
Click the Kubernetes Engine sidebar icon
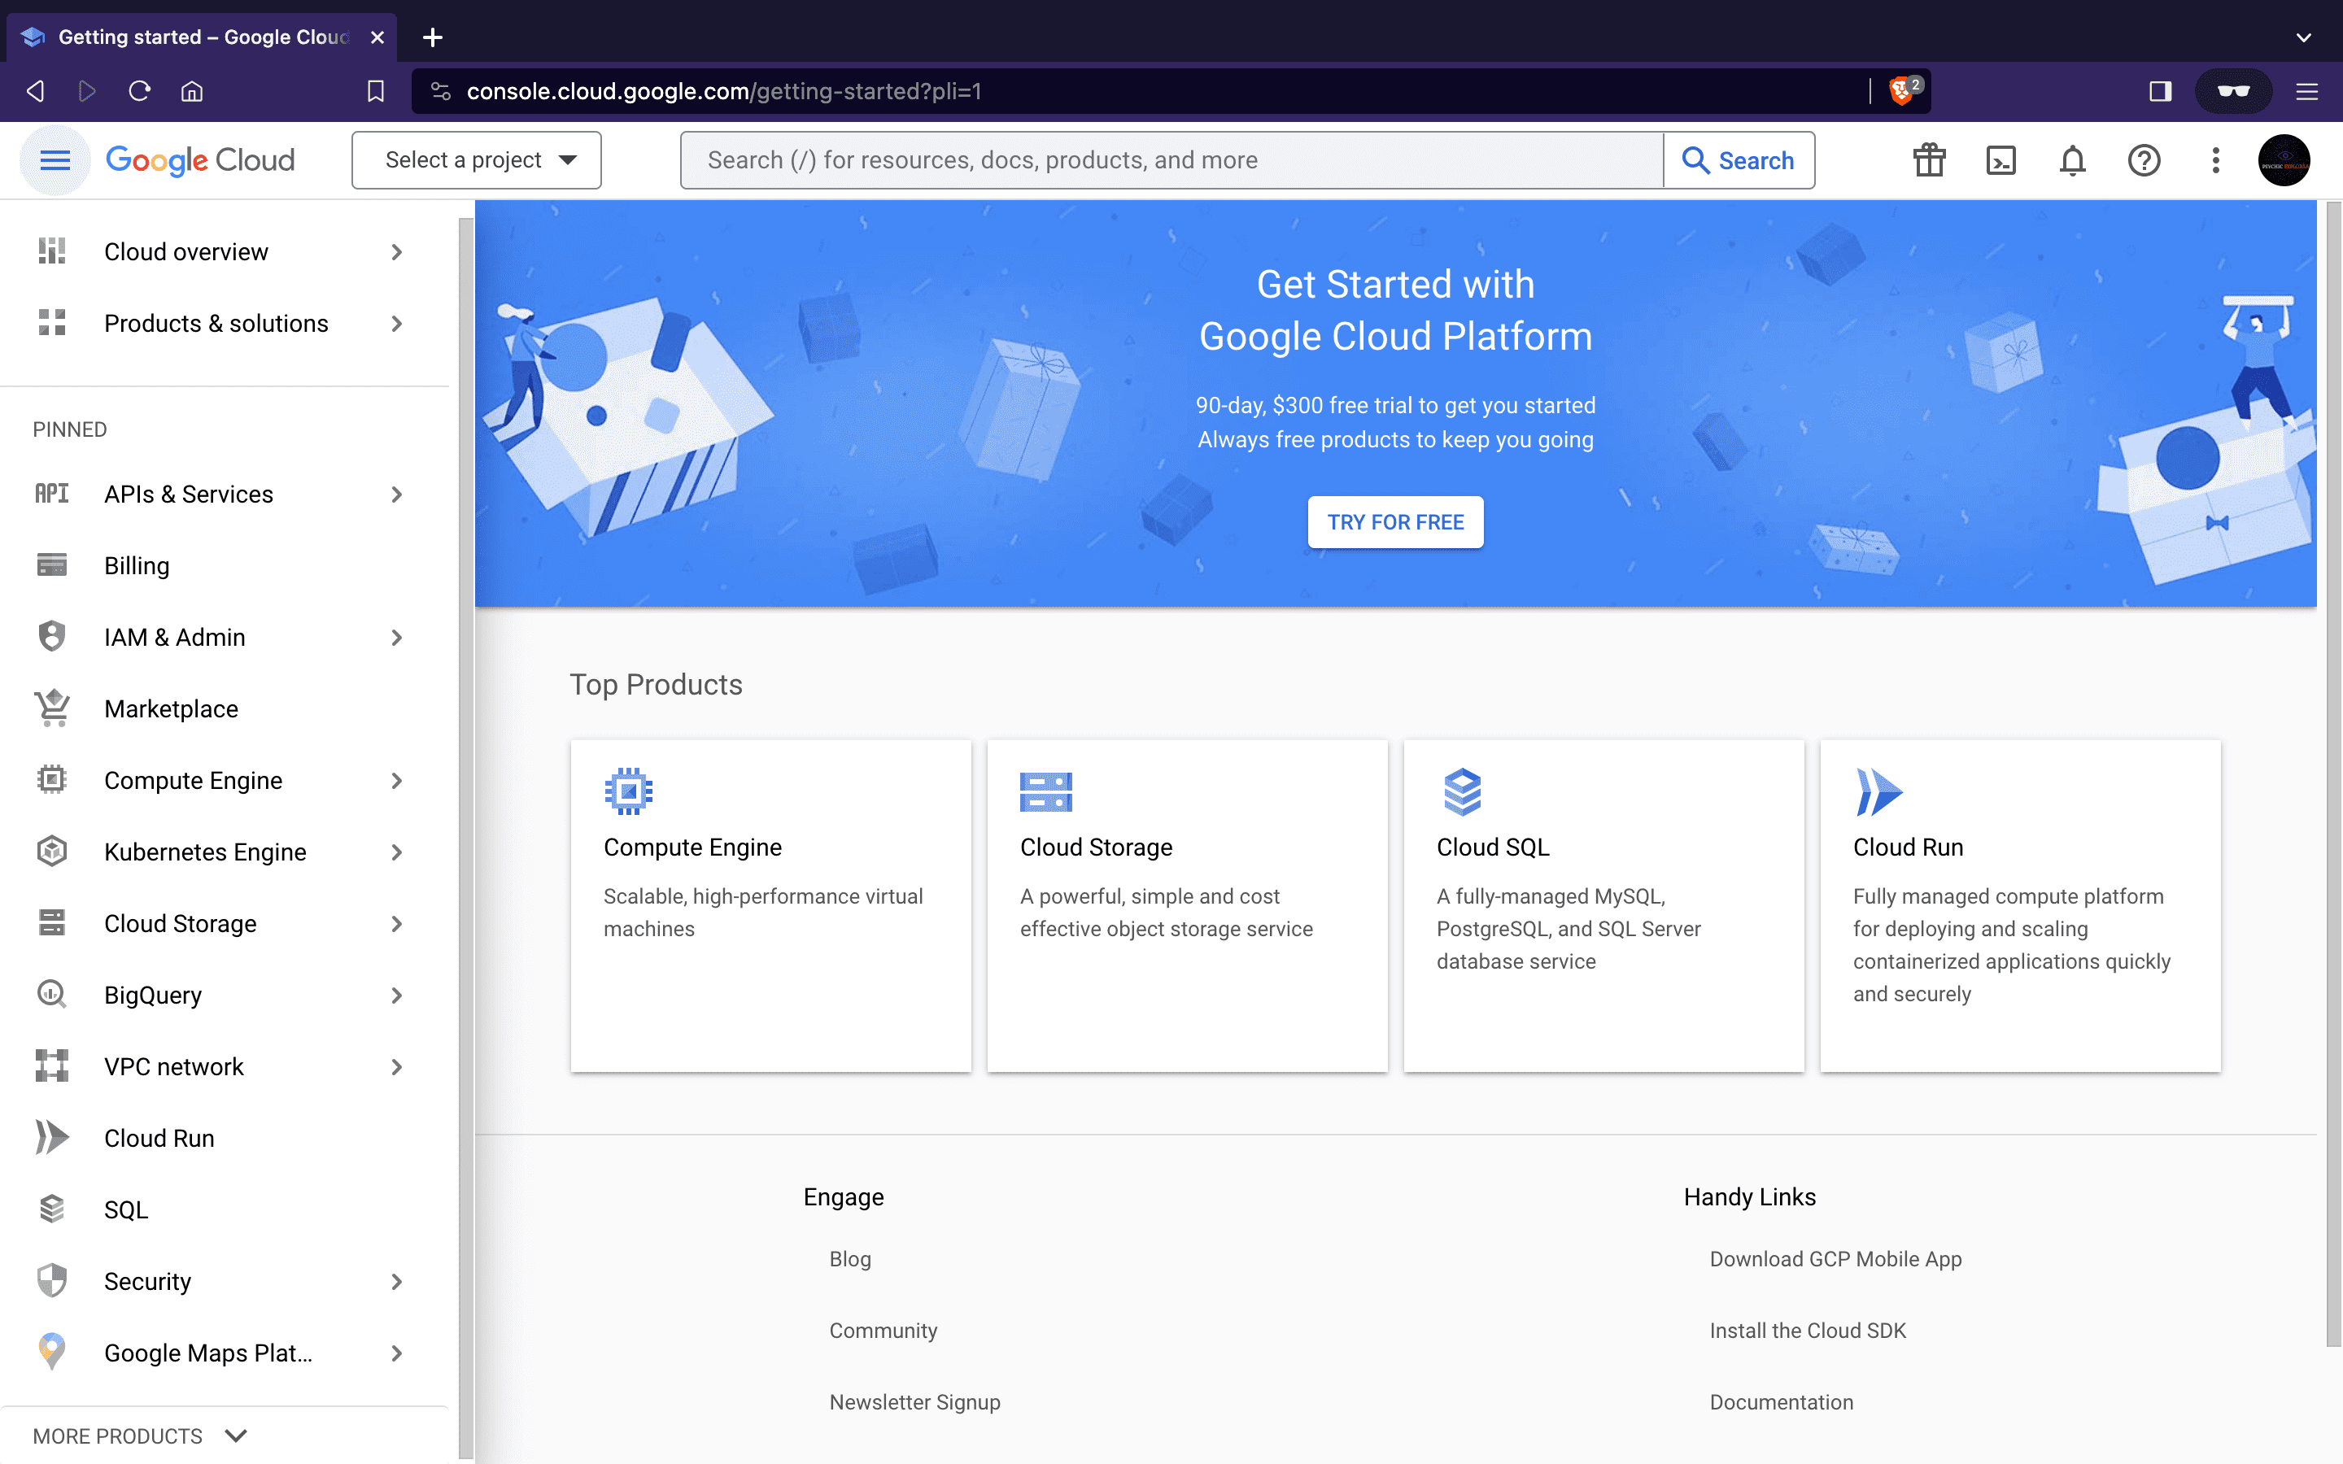51,852
